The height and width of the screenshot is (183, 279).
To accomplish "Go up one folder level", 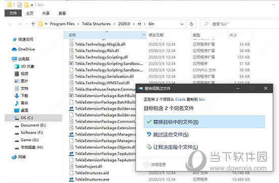I will click(33, 24).
